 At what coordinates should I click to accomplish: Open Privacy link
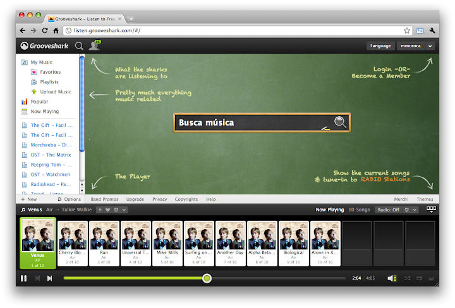coord(160,199)
